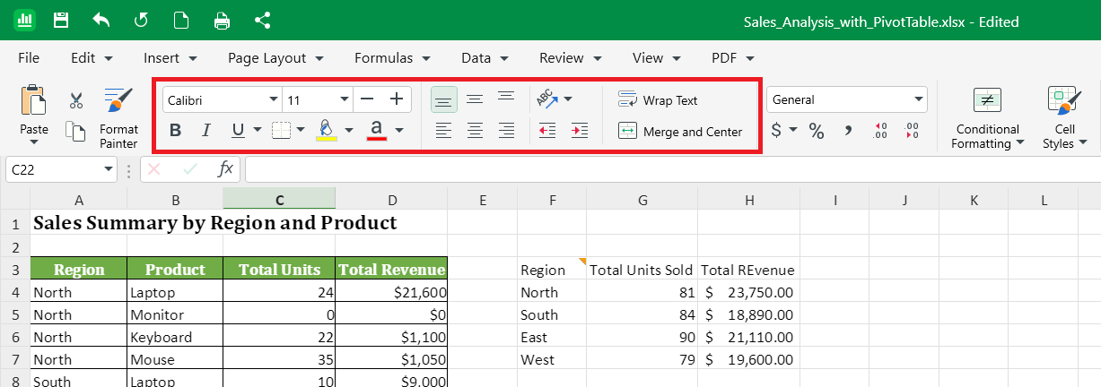Viewport: 1101px width, 387px height.
Task: Apply comma style number format
Action: coord(848,132)
